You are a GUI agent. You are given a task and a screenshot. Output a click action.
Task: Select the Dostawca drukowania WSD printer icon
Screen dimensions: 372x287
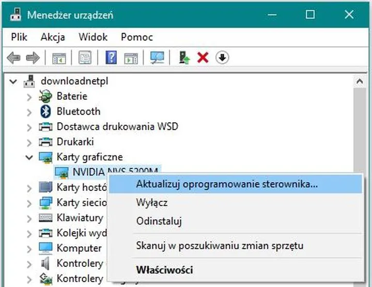(x=45, y=126)
